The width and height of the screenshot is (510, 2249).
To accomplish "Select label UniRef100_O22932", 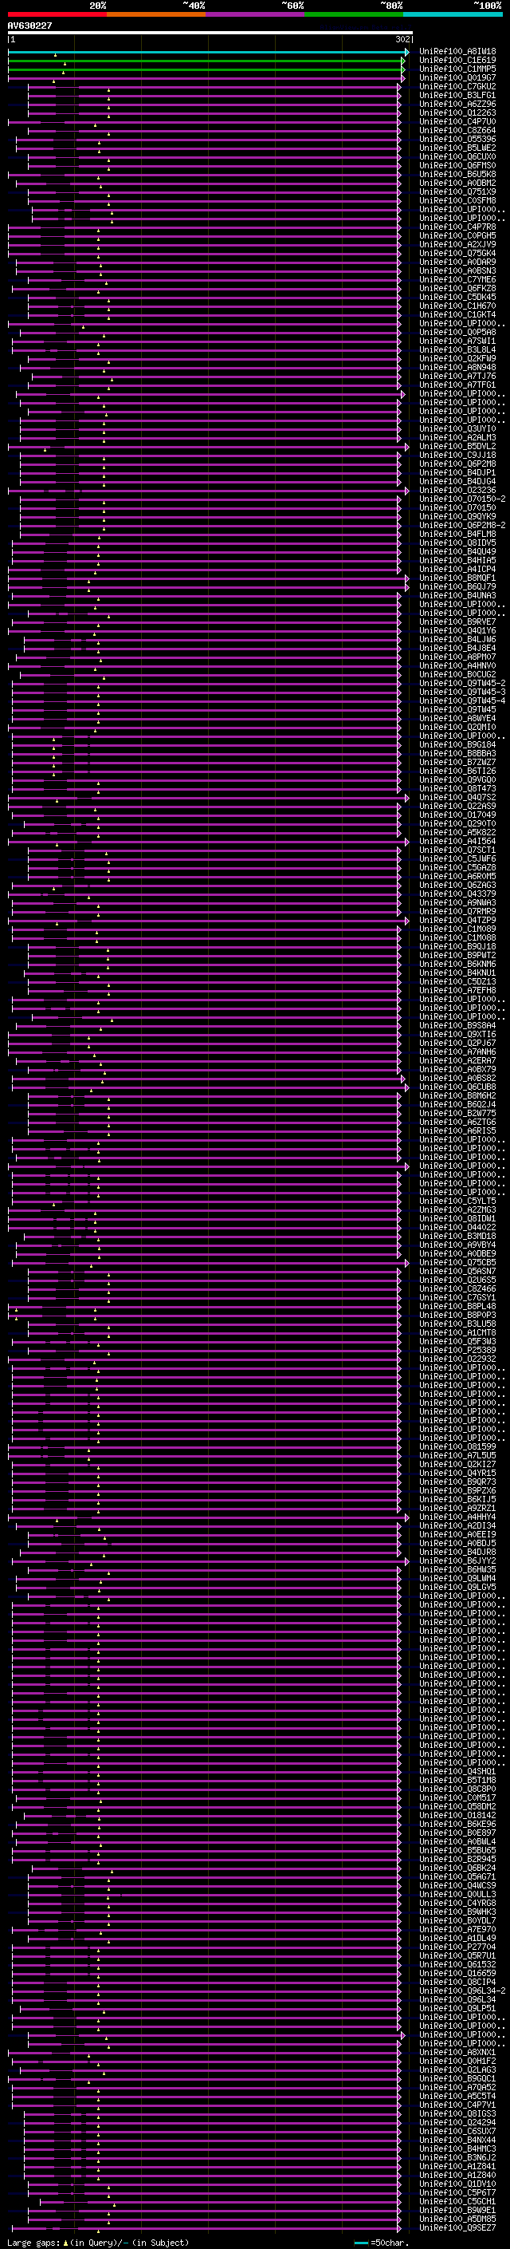I will point(457,1359).
